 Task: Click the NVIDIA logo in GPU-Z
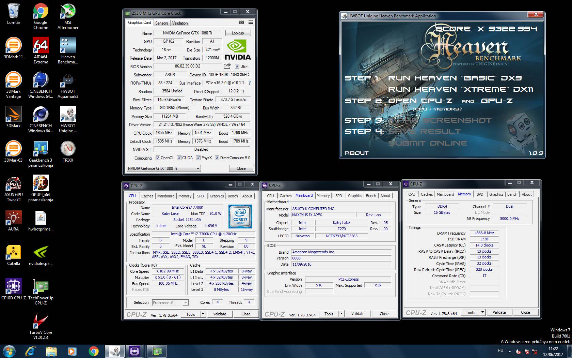click(x=238, y=50)
